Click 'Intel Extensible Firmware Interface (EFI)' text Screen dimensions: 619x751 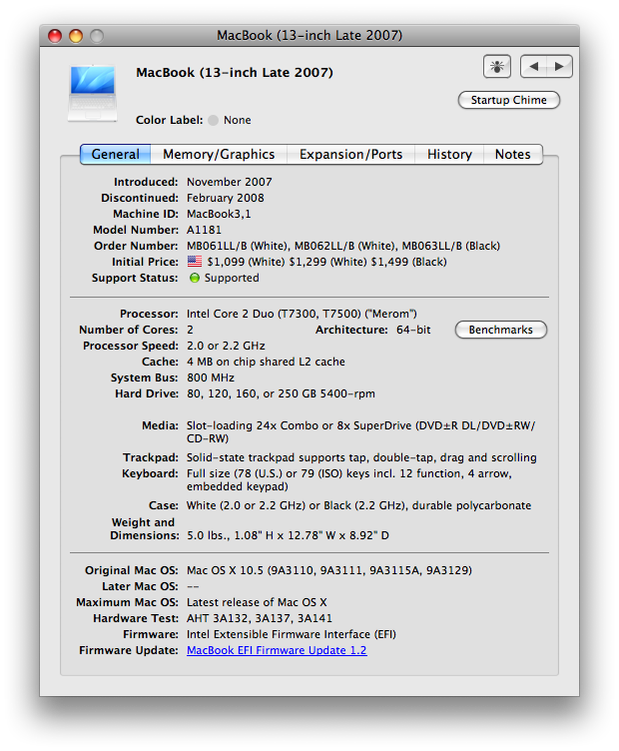coord(292,634)
